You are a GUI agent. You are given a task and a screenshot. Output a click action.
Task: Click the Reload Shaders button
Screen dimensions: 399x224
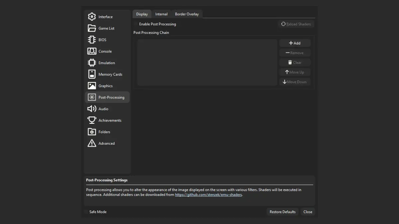pos(296,24)
